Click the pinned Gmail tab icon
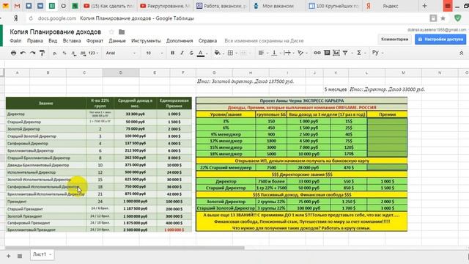The height and width of the screenshot is (264, 469). (x=17, y=6)
